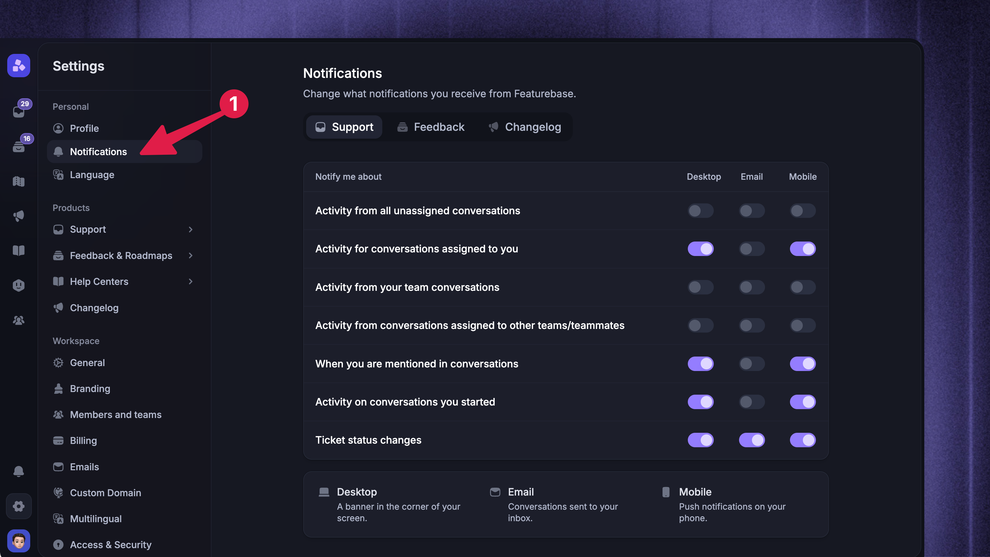Click the bell icon in left rail
Viewport: 990px width, 557px height.
click(x=18, y=471)
